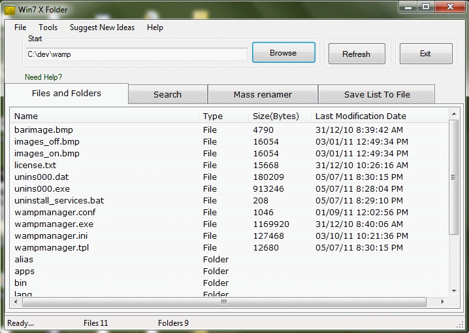This screenshot has width=469, height=333.
Task: Click the size value 4790
Action: tap(263, 130)
